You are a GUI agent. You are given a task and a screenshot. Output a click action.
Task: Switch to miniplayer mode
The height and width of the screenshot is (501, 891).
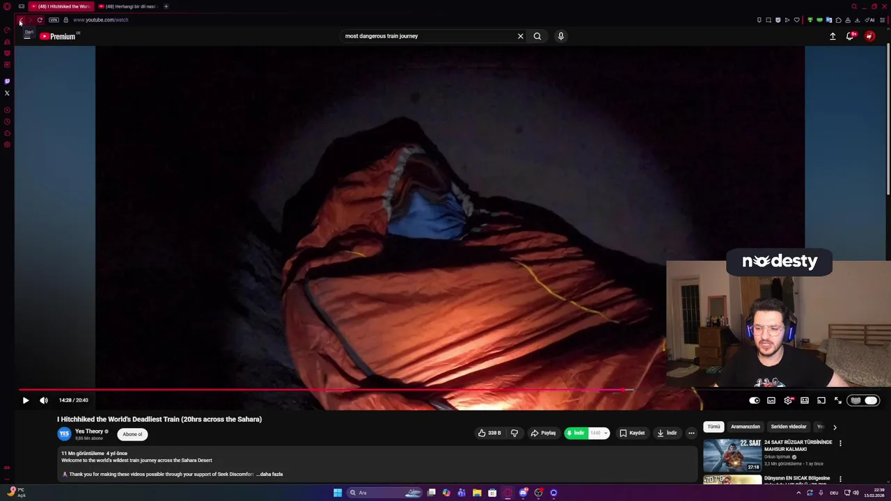805,400
